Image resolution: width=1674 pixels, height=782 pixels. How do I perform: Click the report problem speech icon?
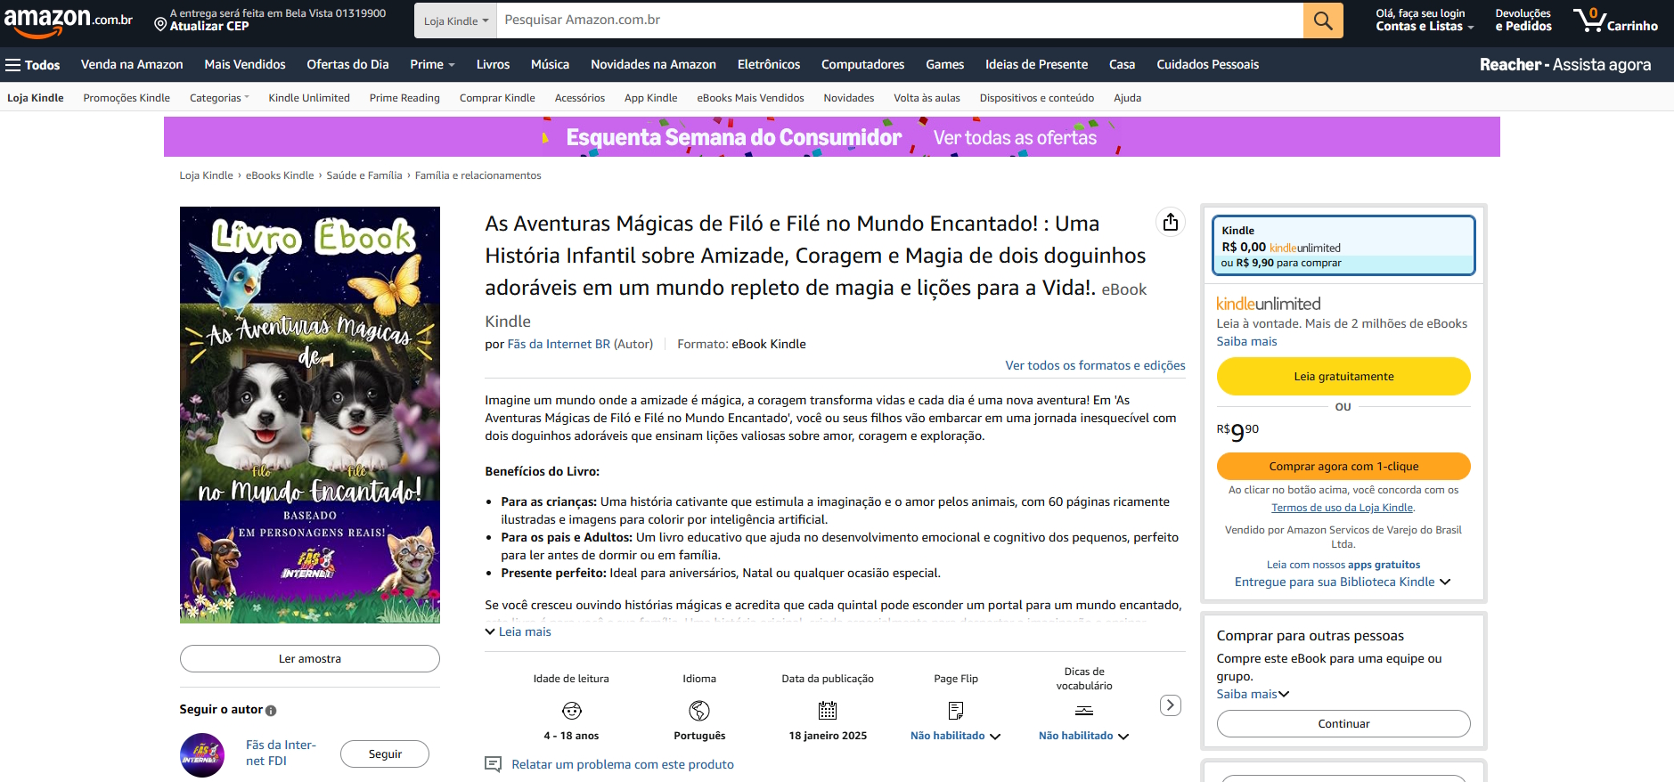494,764
